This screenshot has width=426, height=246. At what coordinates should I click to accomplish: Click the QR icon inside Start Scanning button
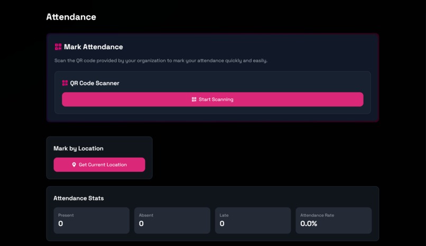point(194,99)
